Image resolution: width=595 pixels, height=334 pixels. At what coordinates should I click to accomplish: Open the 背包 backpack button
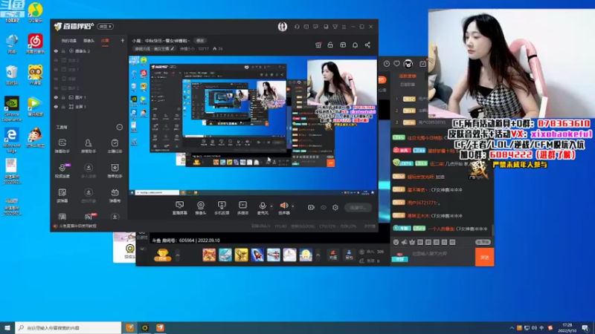349,255
